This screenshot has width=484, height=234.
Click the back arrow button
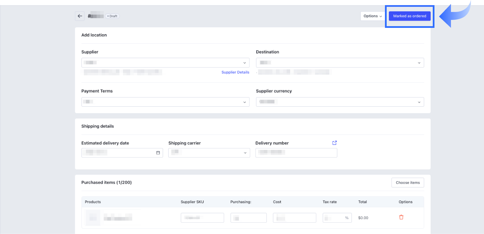[x=80, y=16]
